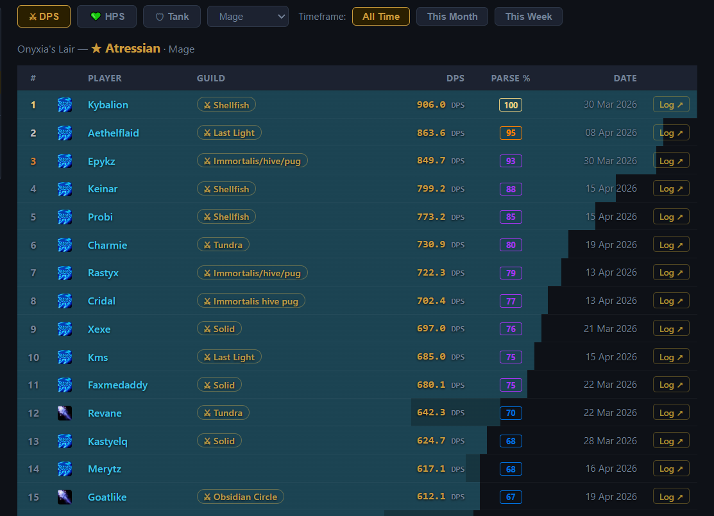Viewport: 714px width, 516px height.
Task: Select the HPS role filter
Action: pos(106,17)
